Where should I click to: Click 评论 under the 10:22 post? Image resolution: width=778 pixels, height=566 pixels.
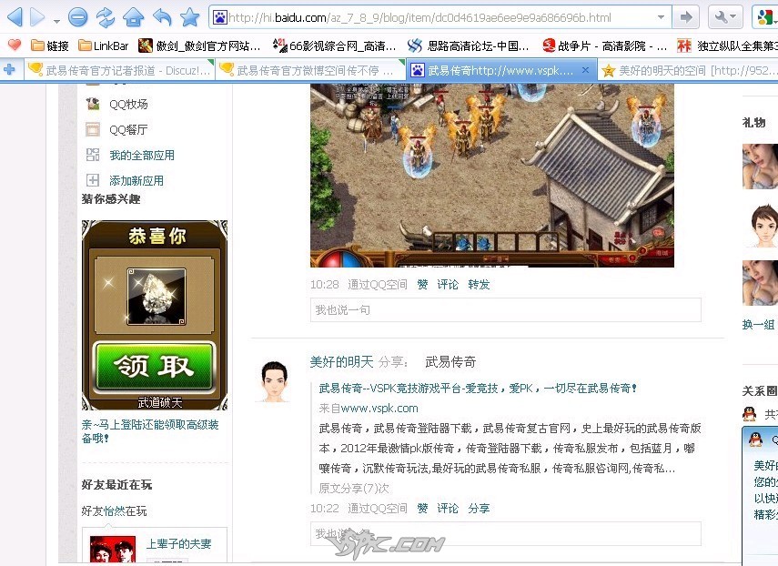pos(448,508)
